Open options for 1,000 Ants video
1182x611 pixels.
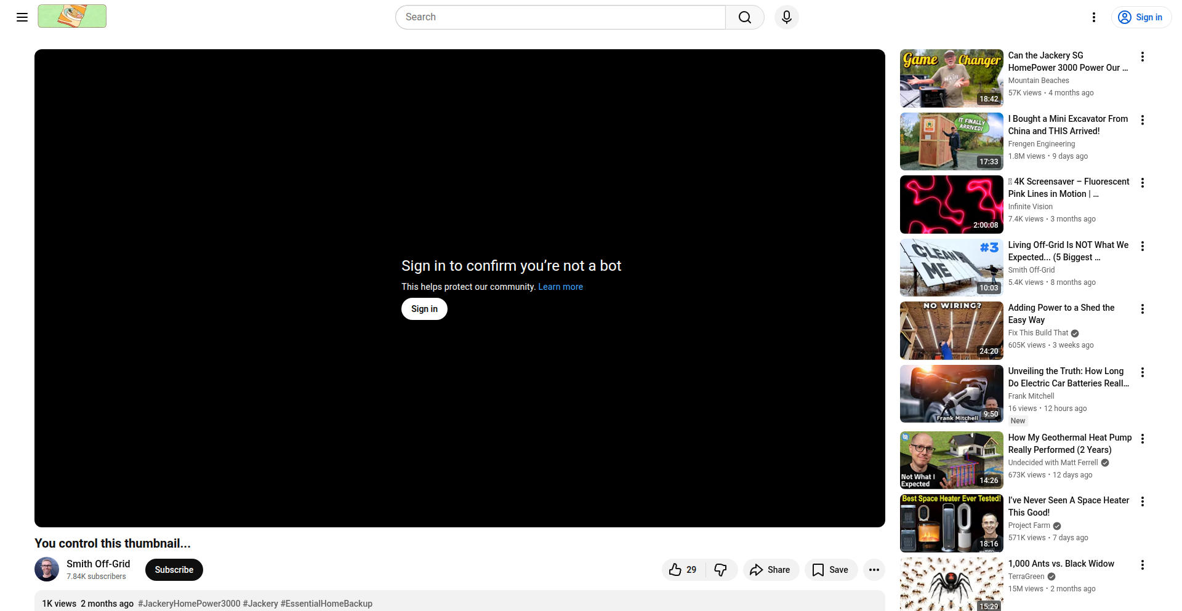(1143, 565)
